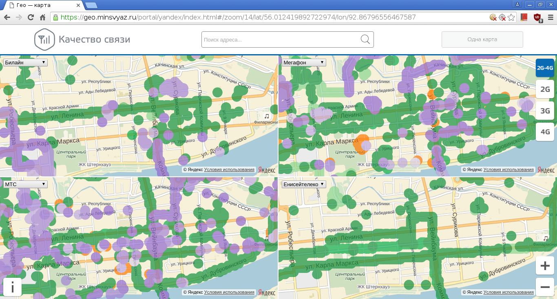
Task: Select the 2G-4G coverage layer
Action: (545, 68)
